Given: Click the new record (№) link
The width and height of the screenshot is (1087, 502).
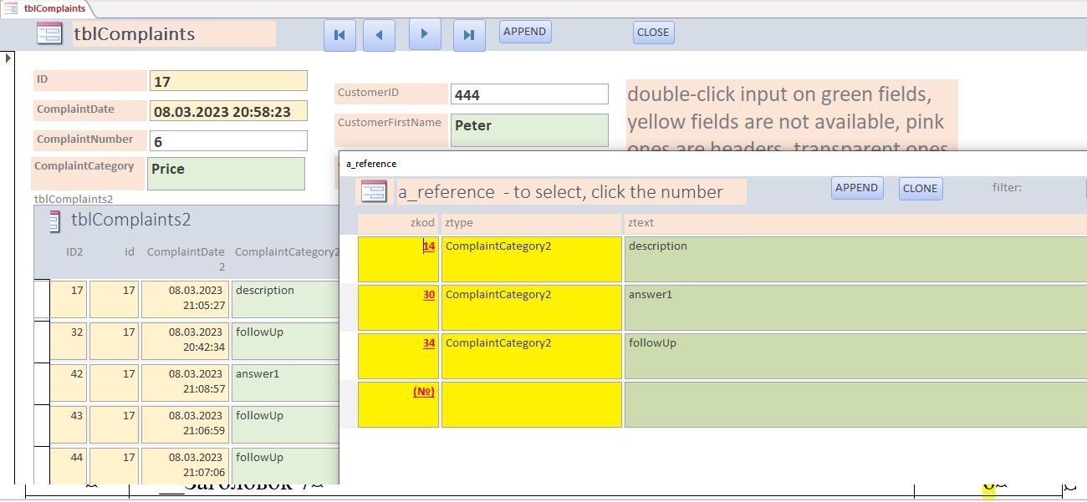Looking at the screenshot, I should coord(424,391).
